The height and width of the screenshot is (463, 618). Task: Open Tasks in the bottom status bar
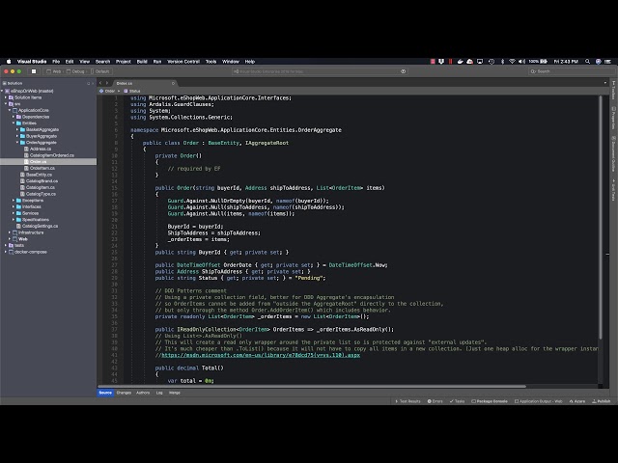click(457, 401)
